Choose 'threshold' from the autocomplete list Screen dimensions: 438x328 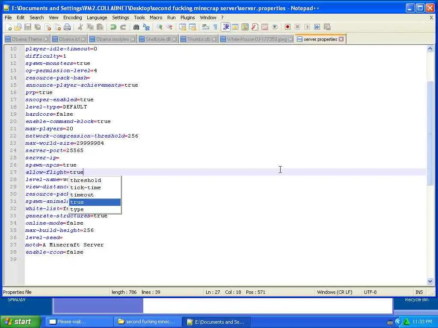coord(95,180)
